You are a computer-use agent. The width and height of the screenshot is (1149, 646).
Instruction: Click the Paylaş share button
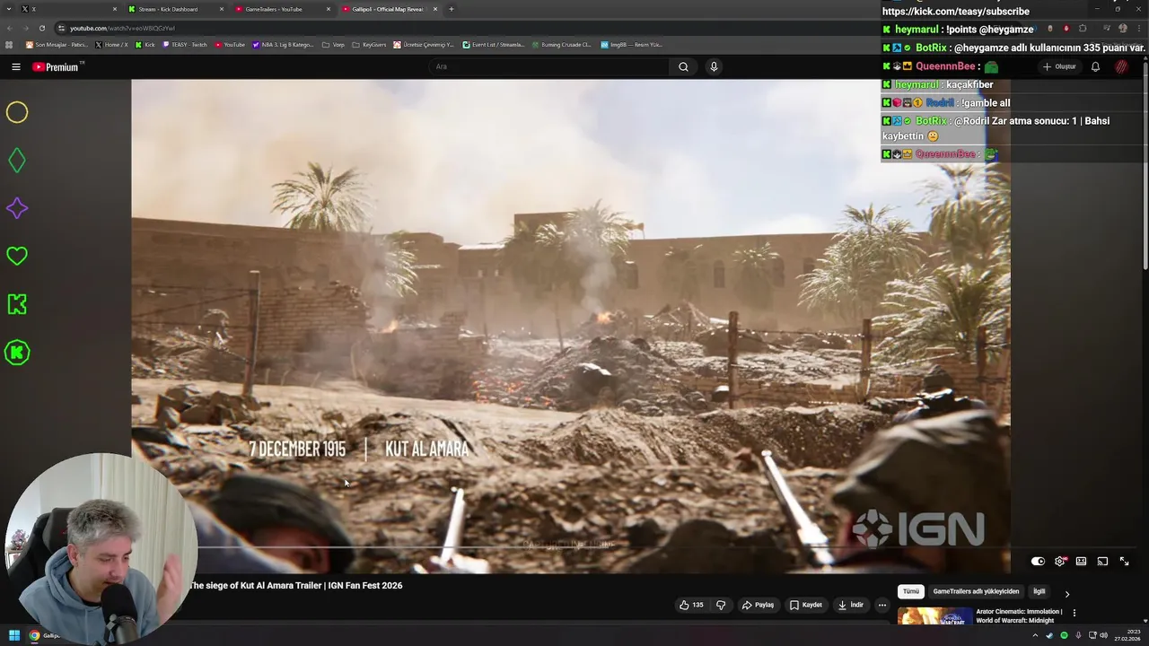click(x=758, y=605)
